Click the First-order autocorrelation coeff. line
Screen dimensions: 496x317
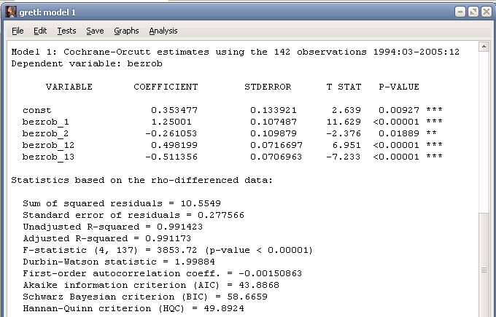click(162, 274)
